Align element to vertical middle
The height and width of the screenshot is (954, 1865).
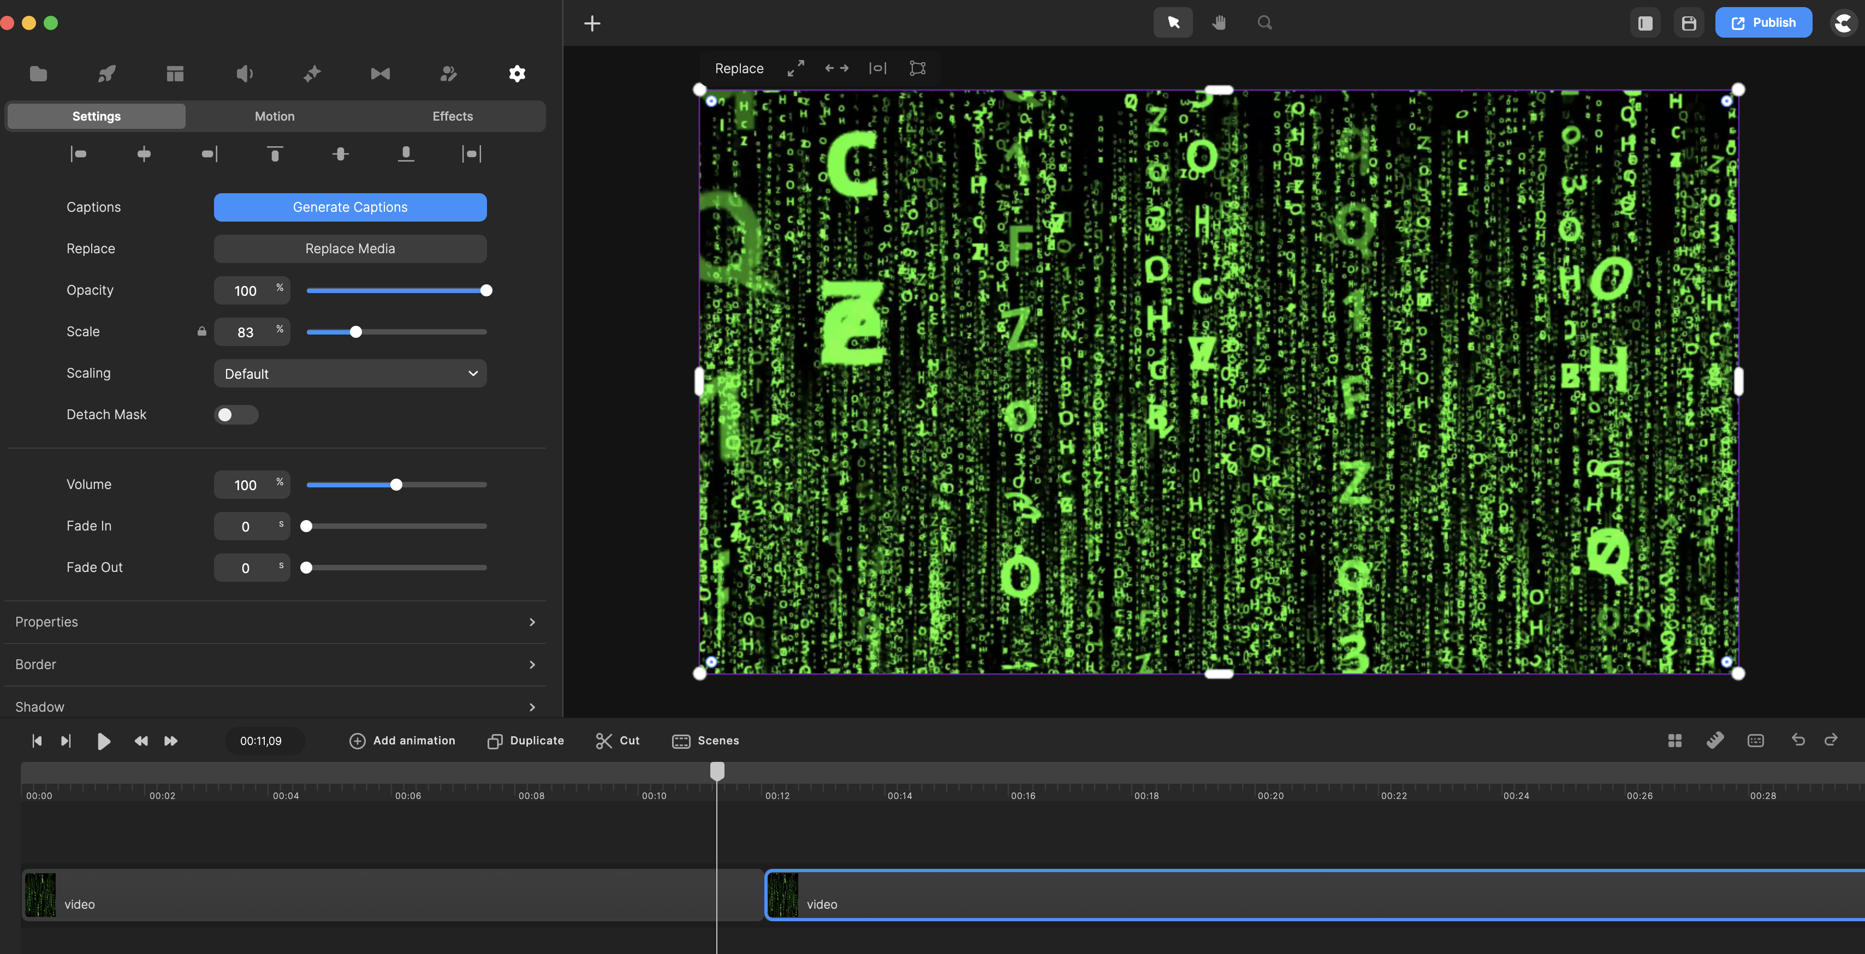click(340, 153)
